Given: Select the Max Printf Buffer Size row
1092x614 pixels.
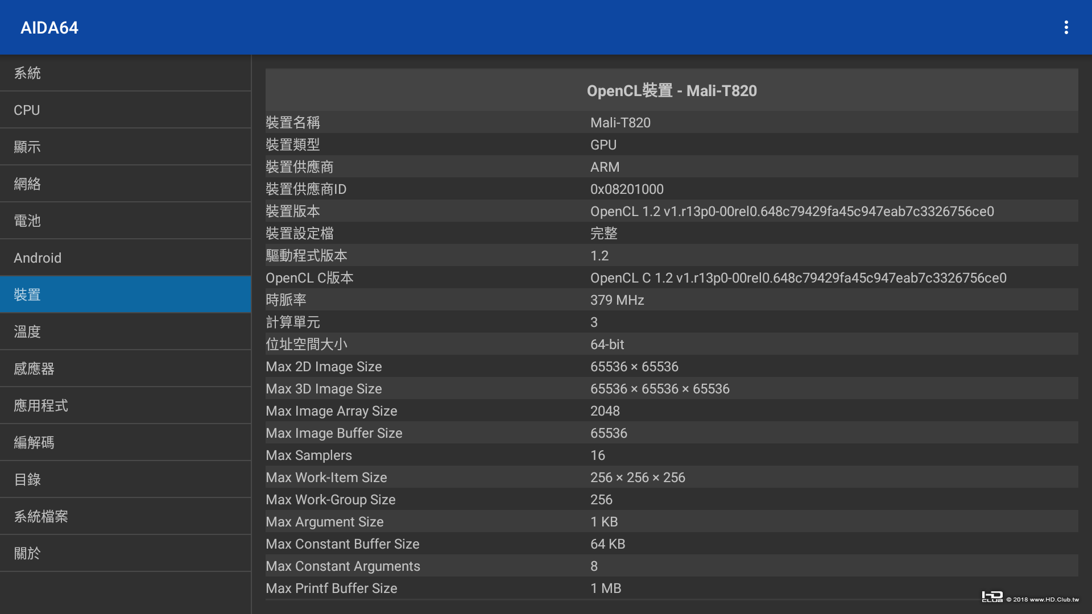Looking at the screenshot, I should 671,588.
